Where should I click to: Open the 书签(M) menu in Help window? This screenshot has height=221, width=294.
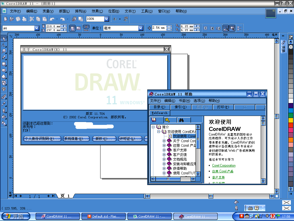coord(184,101)
